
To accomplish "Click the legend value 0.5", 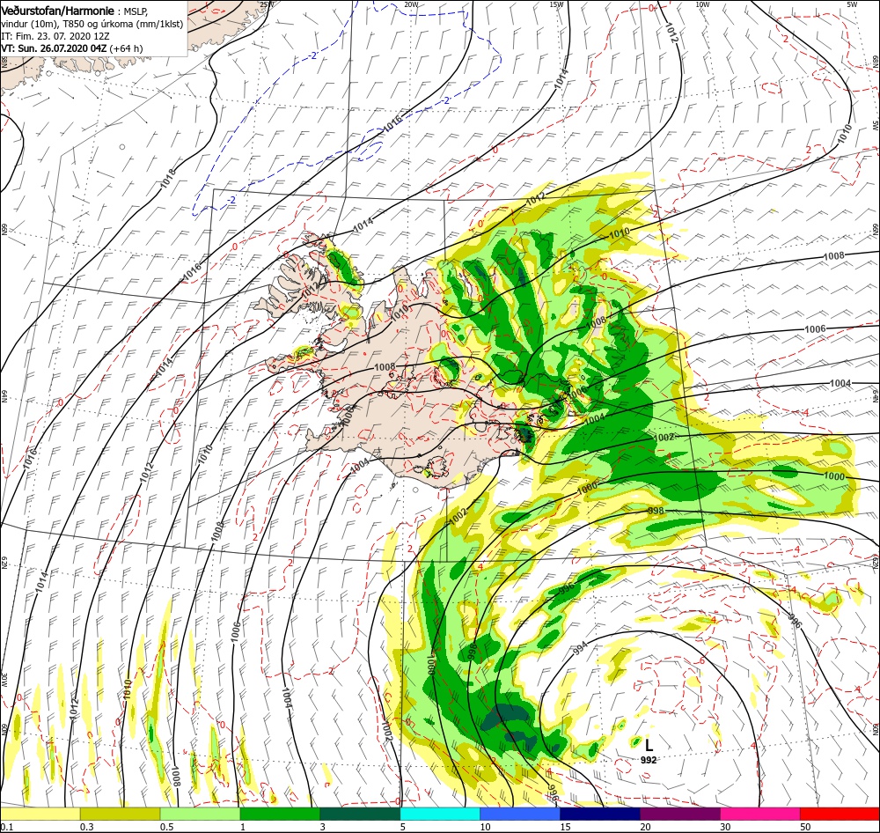I will [166, 827].
